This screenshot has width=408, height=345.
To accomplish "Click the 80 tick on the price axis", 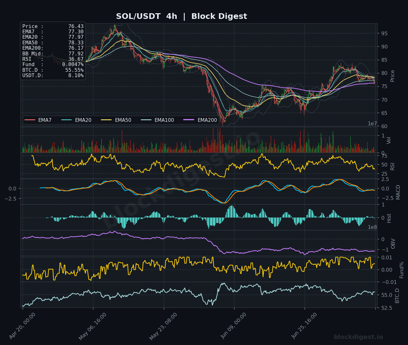I will (384, 73).
